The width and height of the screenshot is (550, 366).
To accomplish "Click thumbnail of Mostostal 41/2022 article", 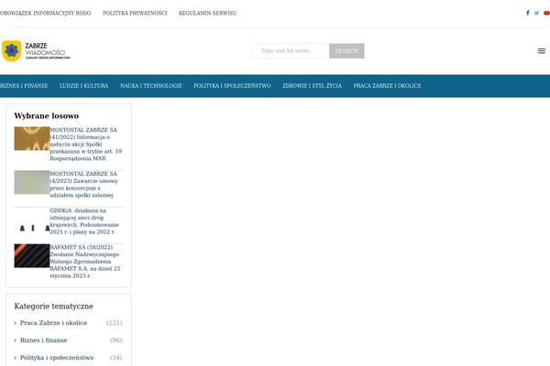I will tap(32, 138).
